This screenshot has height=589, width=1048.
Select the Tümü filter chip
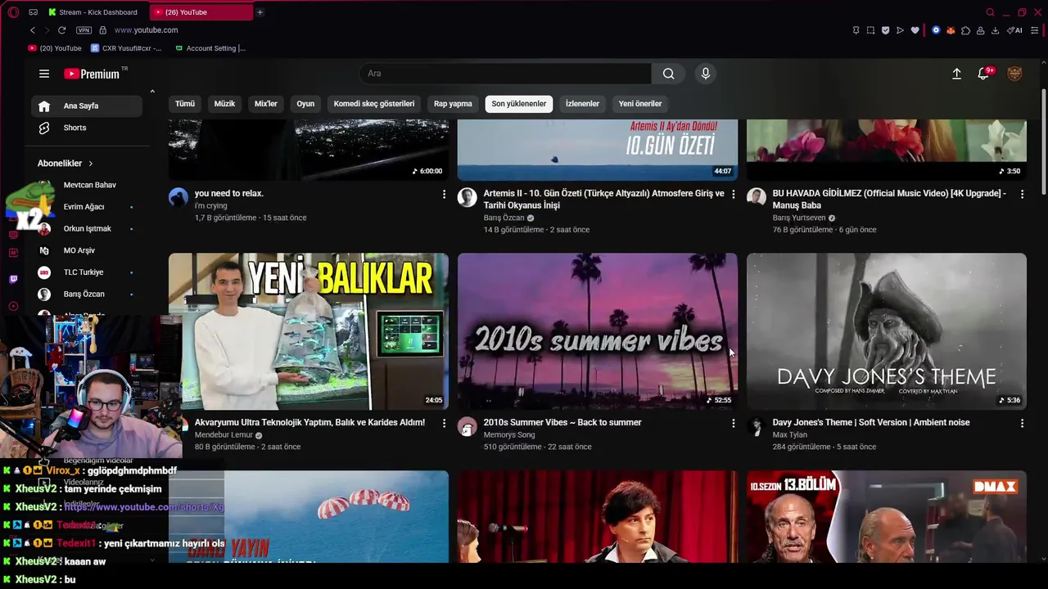(185, 104)
